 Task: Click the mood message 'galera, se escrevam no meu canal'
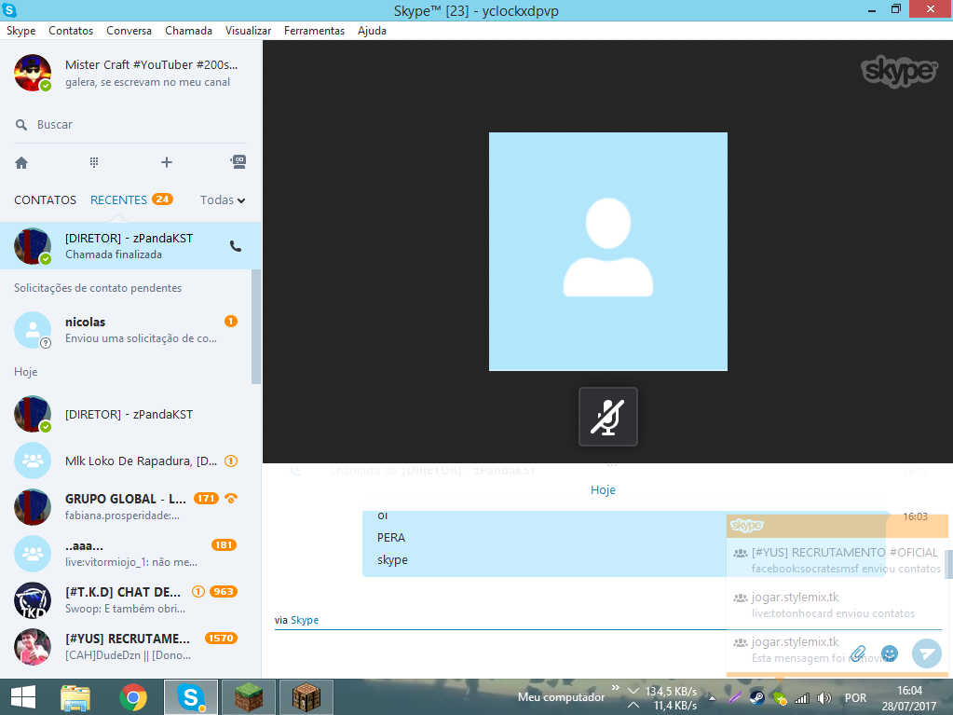pyautogui.click(x=148, y=82)
